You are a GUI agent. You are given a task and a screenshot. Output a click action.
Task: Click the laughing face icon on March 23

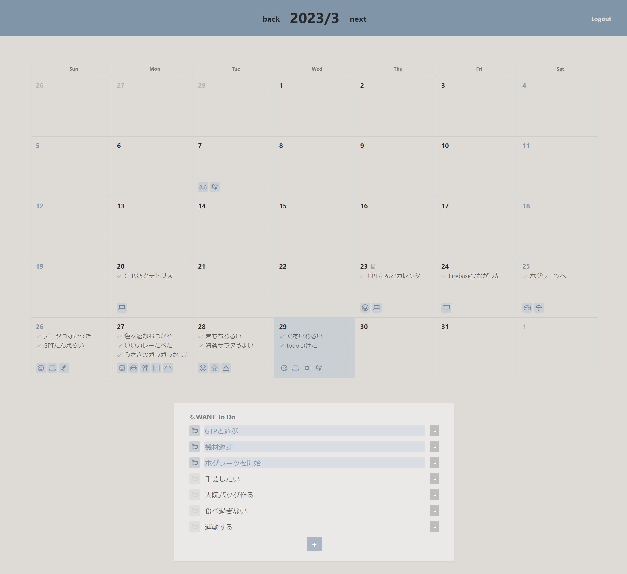365,308
